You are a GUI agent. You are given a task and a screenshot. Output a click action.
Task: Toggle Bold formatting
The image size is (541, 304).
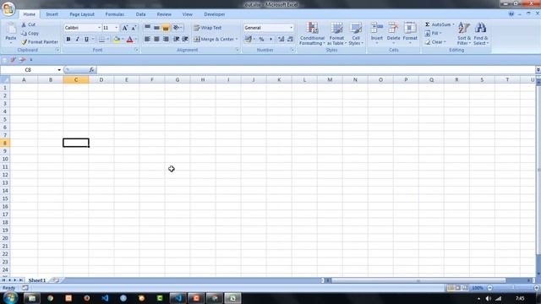(68, 40)
